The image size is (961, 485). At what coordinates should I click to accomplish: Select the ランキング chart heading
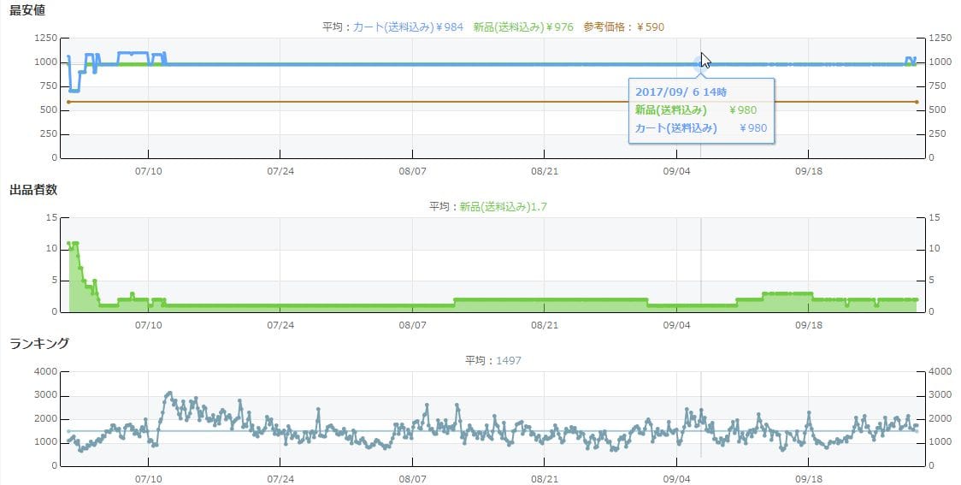(39, 343)
